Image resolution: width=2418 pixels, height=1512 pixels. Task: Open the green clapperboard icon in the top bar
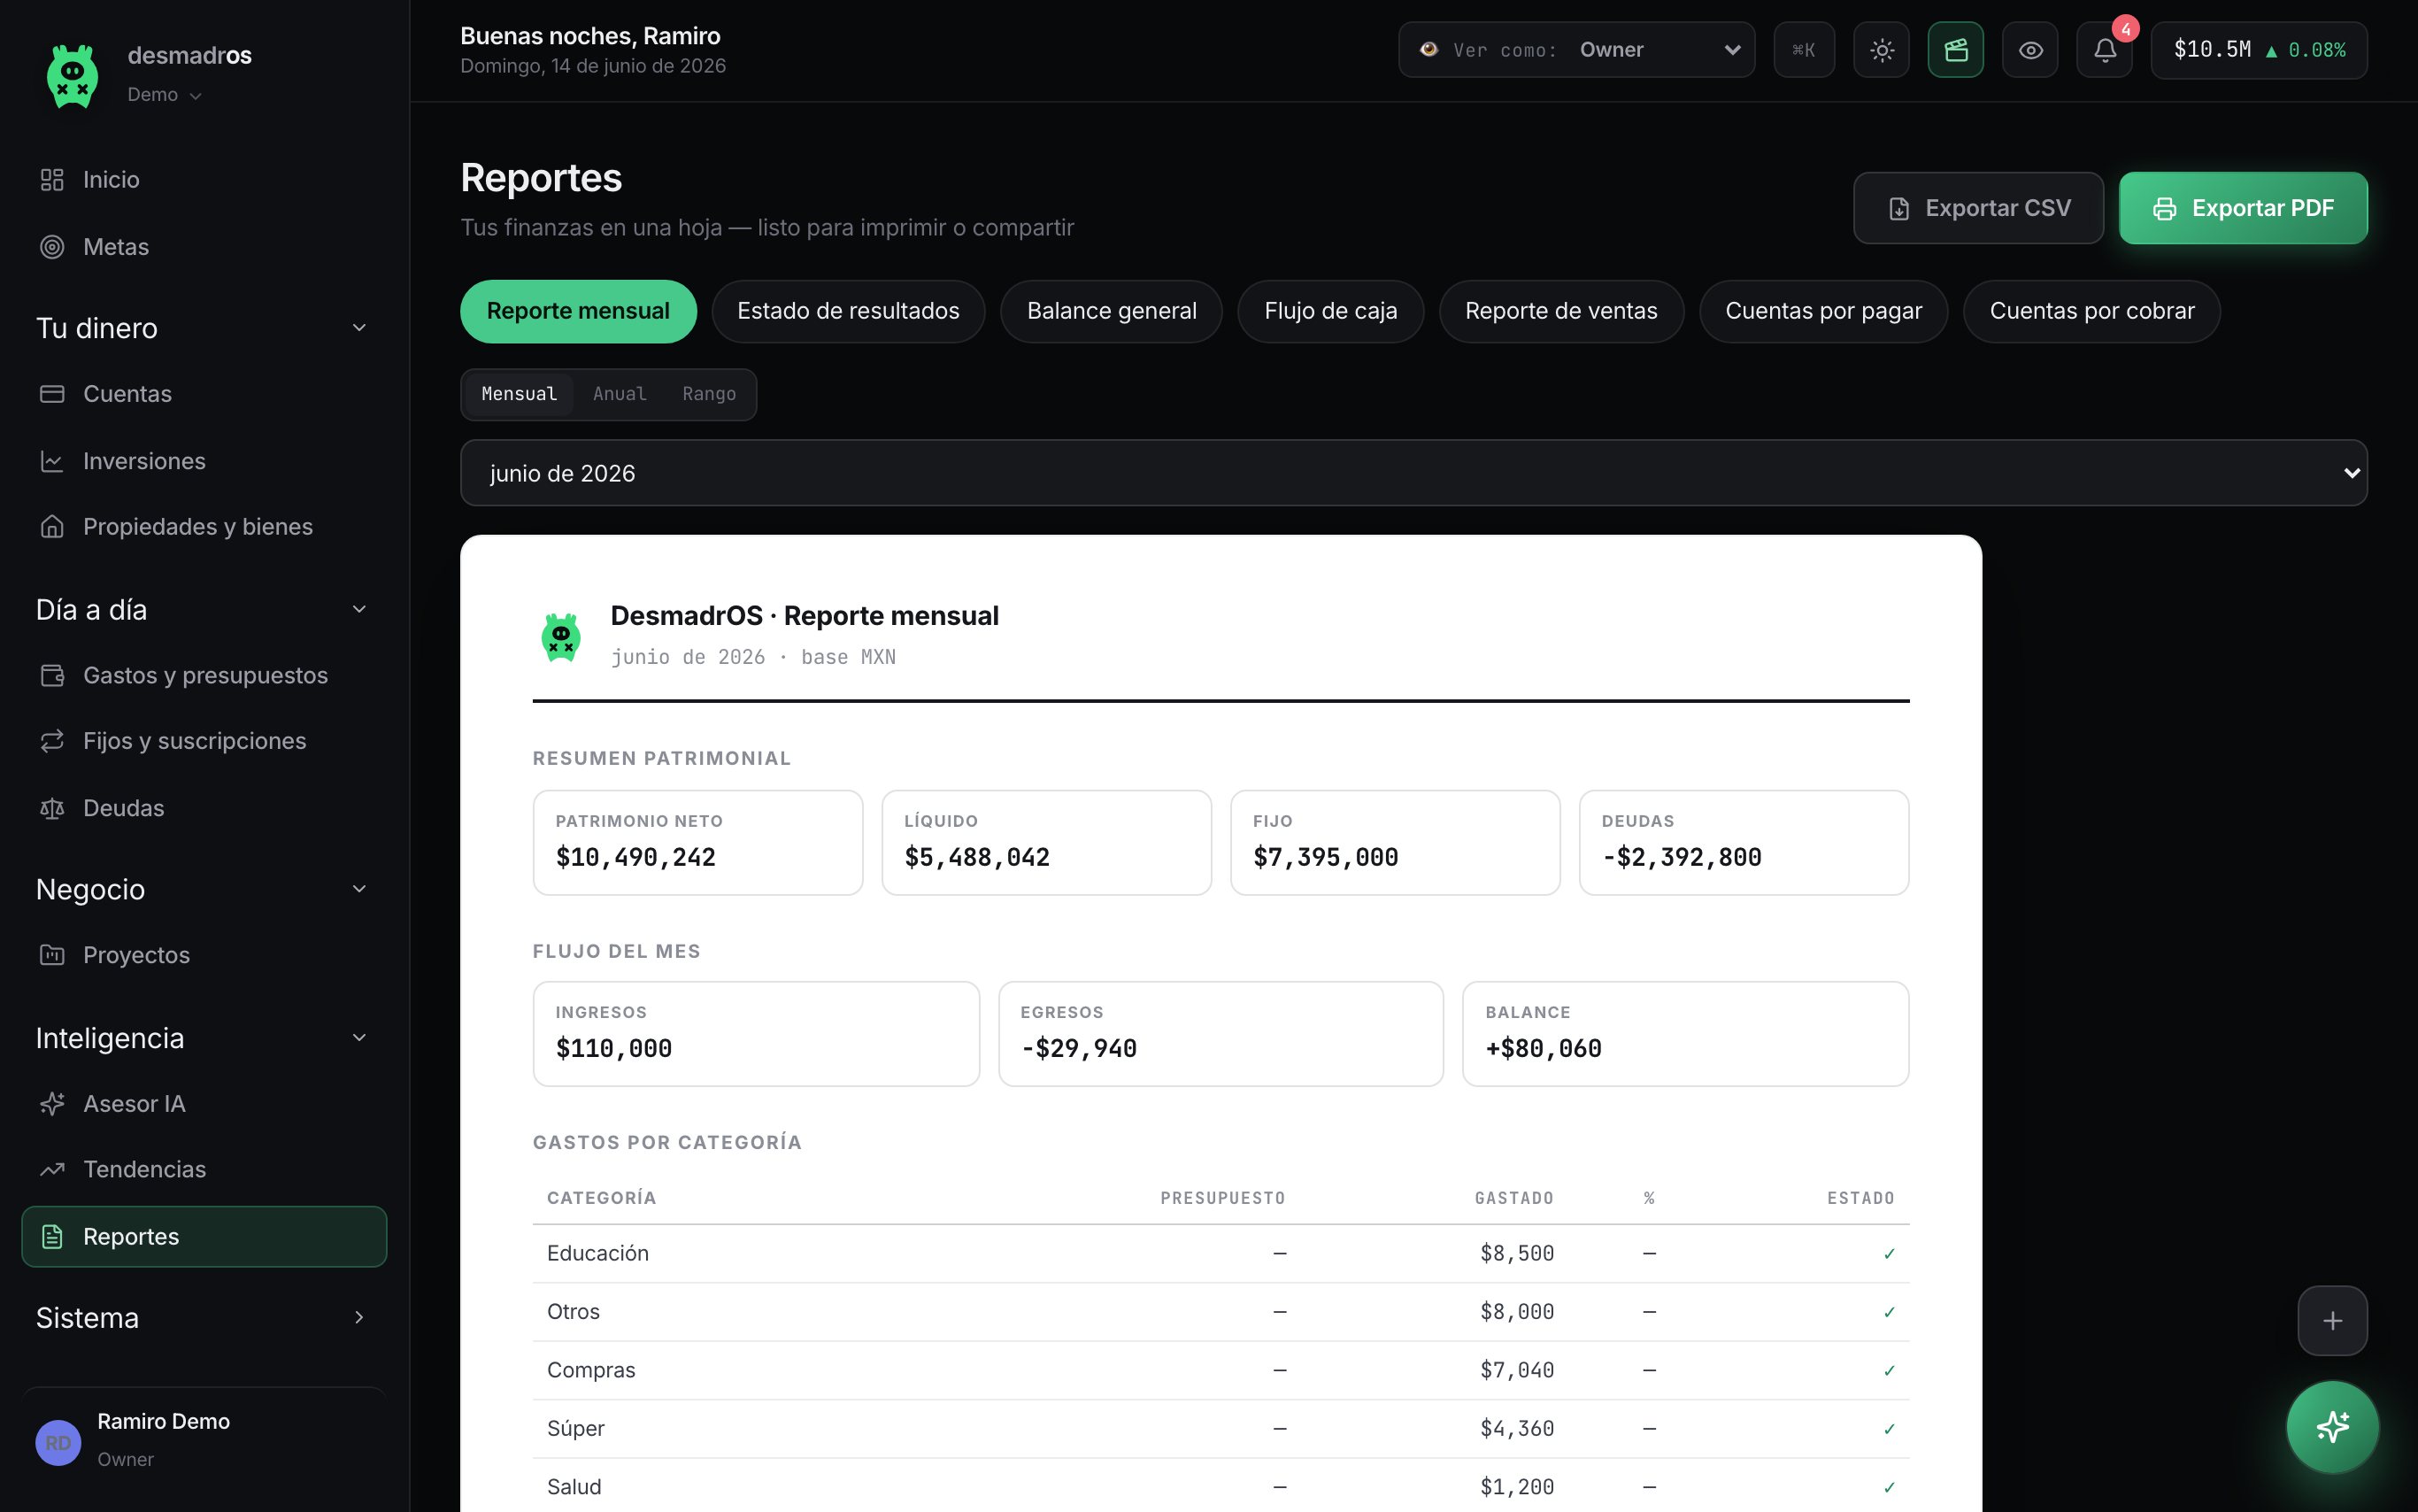[1955, 50]
